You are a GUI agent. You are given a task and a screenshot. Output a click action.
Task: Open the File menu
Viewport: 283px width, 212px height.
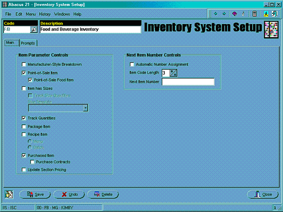coord(8,14)
